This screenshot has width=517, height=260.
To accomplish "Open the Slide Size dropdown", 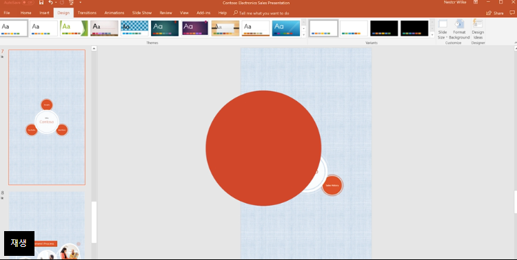I will [443, 30].
